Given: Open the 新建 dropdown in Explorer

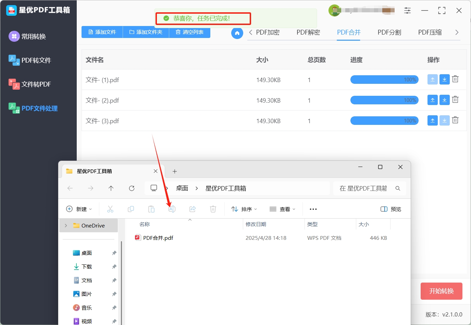Looking at the screenshot, I should [x=79, y=209].
